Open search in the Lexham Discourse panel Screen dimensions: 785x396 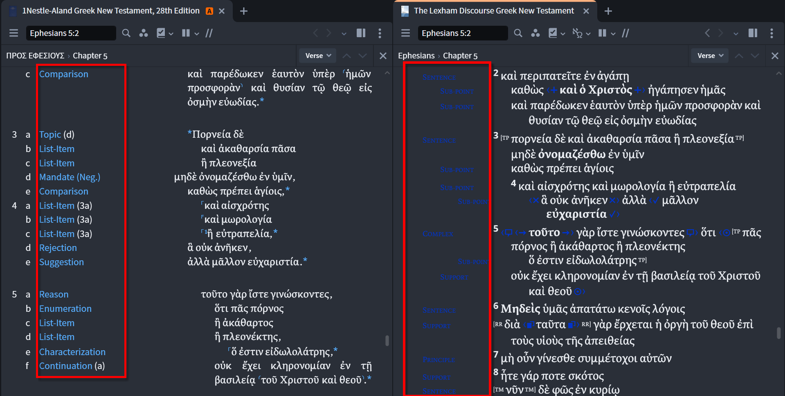click(x=518, y=33)
